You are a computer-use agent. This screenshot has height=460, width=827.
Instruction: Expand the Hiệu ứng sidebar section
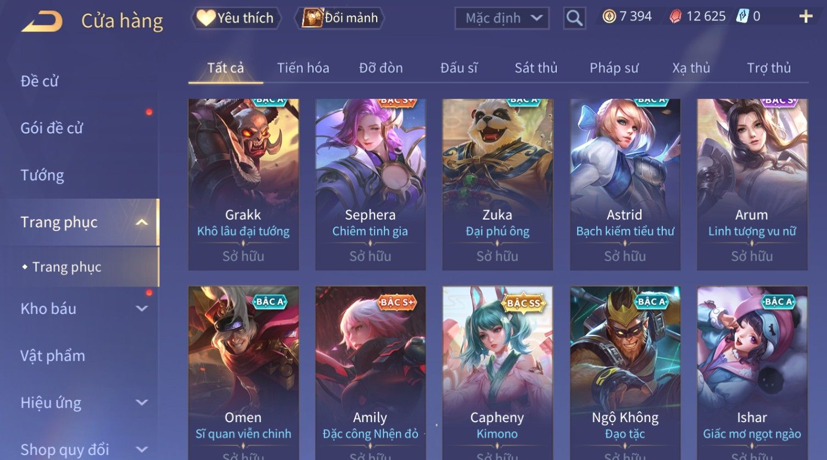[142, 402]
